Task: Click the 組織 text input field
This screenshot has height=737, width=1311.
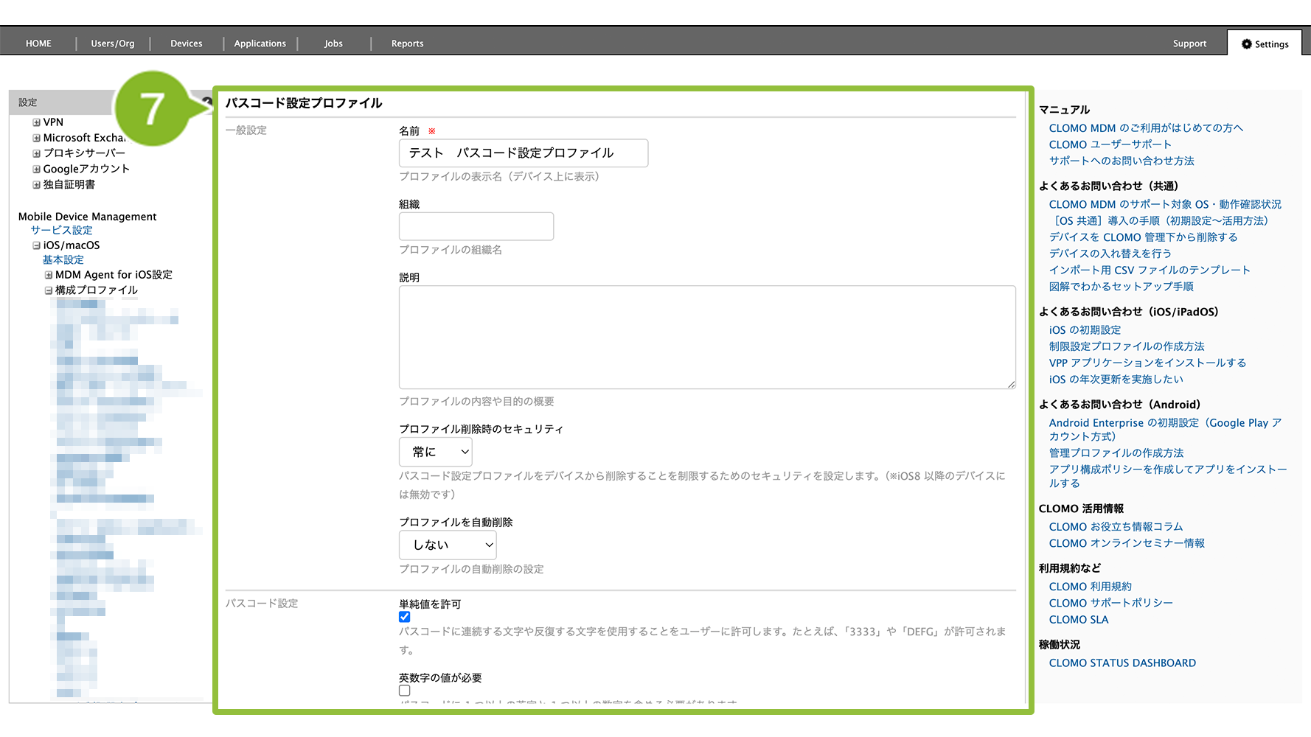Action: click(x=476, y=226)
